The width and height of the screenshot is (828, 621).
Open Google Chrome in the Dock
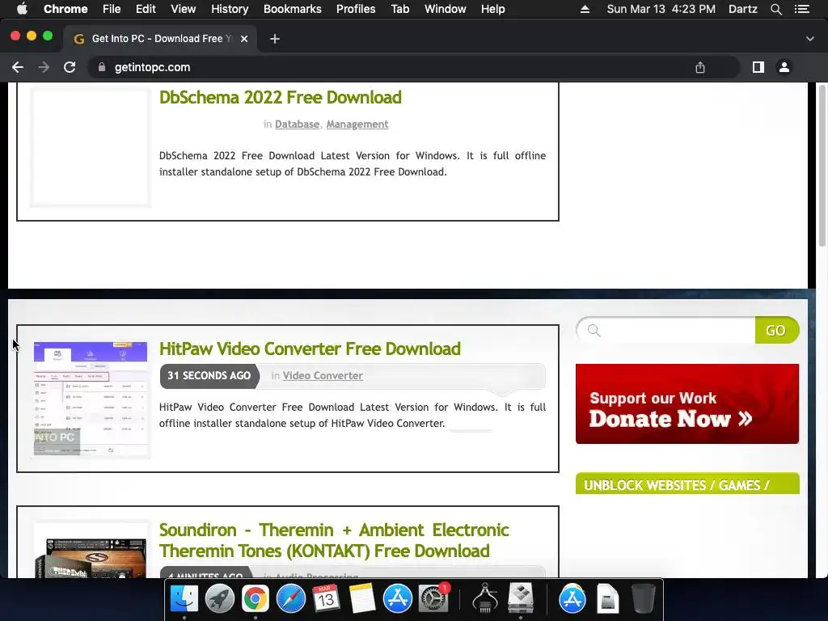[255, 599]
